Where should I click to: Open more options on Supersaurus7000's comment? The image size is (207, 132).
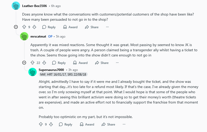coord(124,124)
